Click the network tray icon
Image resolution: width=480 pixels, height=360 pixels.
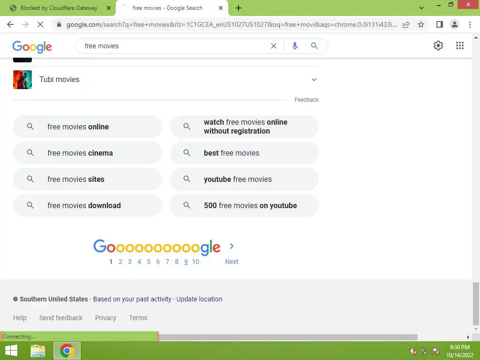425,351
